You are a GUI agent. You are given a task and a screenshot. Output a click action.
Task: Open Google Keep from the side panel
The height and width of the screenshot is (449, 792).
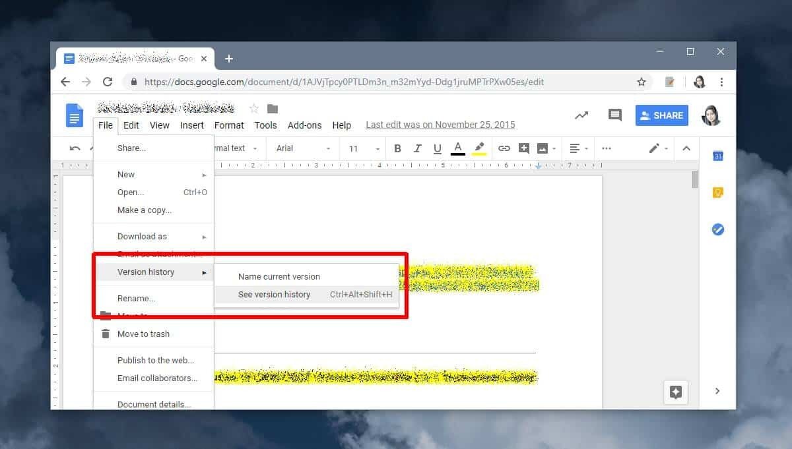tap(717, 193)
